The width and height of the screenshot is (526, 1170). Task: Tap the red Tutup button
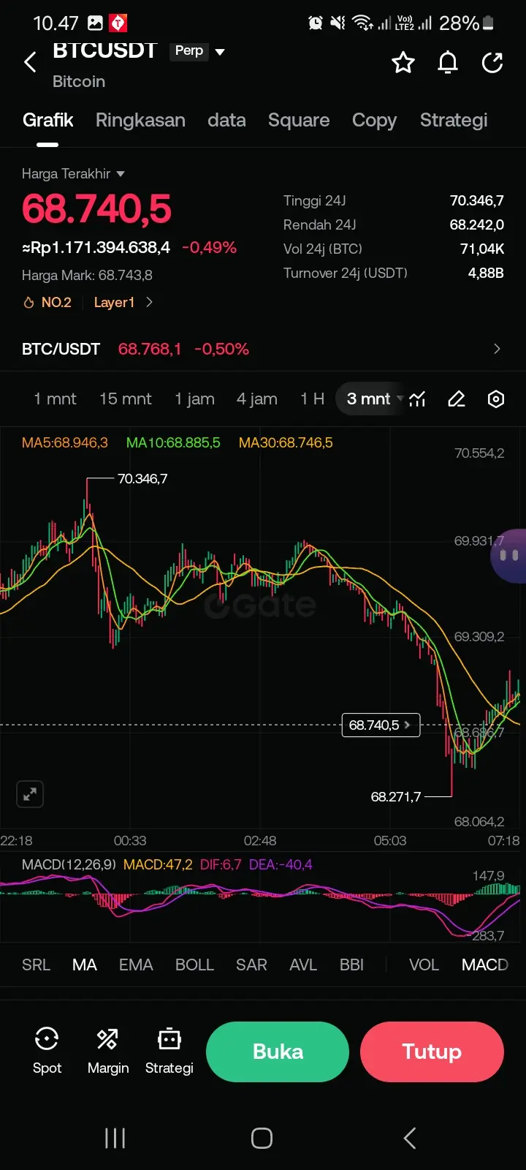click(432, 1052)
